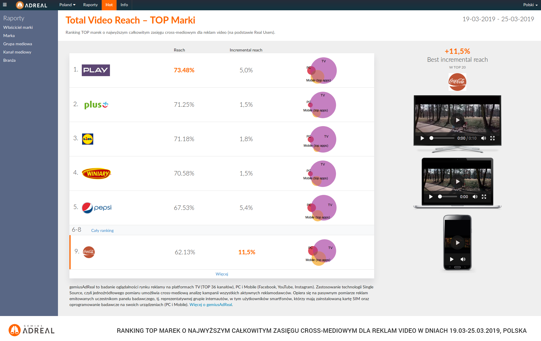This screenshot has width=541, height=341.
Task: Open the Raporty menu item
Action: pyautogui.click(x=90, y=5)
